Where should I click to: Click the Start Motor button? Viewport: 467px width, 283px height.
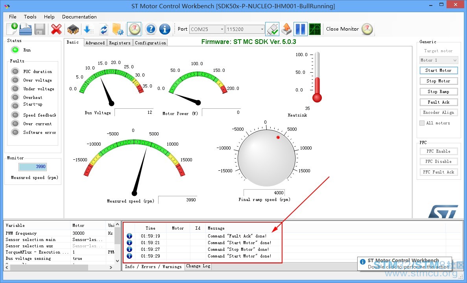[x=438, y=70]
